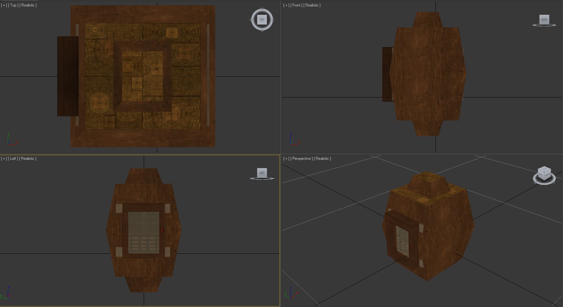Click the ViewCube in the Perspective viewport
The image size is (563, 307).
tap(544, 173)
